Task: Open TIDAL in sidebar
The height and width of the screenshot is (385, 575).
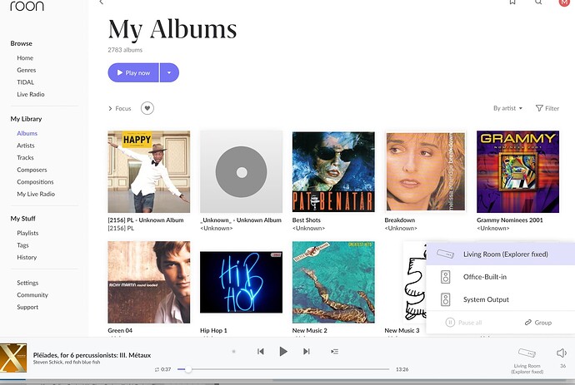Action: click(x=25, y=82)
